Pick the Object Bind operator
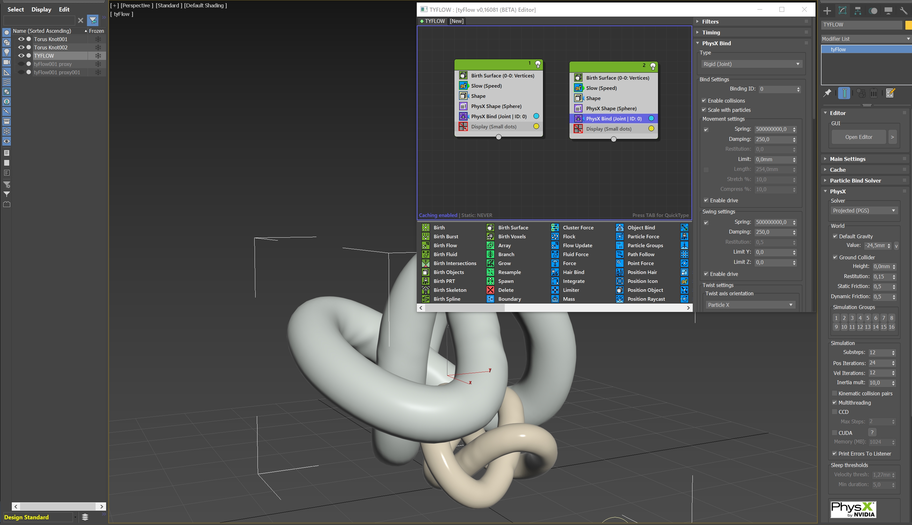Screen dimensions: 912x525 641,227
